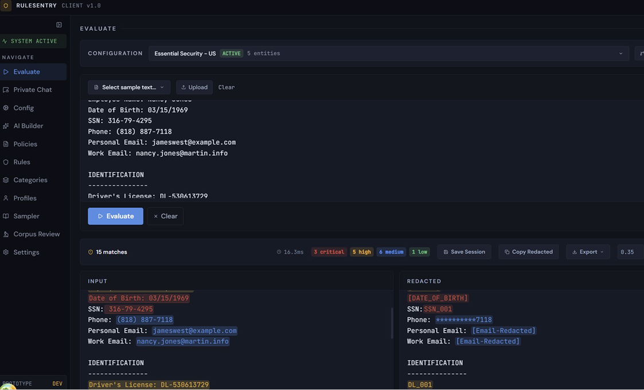Click the Corpus Review icon

(6, 234)
